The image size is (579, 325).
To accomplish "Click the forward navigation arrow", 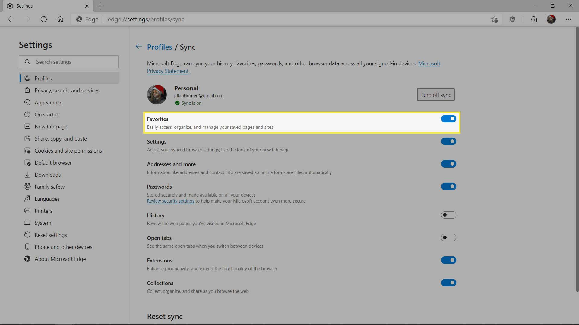I will click(27, 19).
